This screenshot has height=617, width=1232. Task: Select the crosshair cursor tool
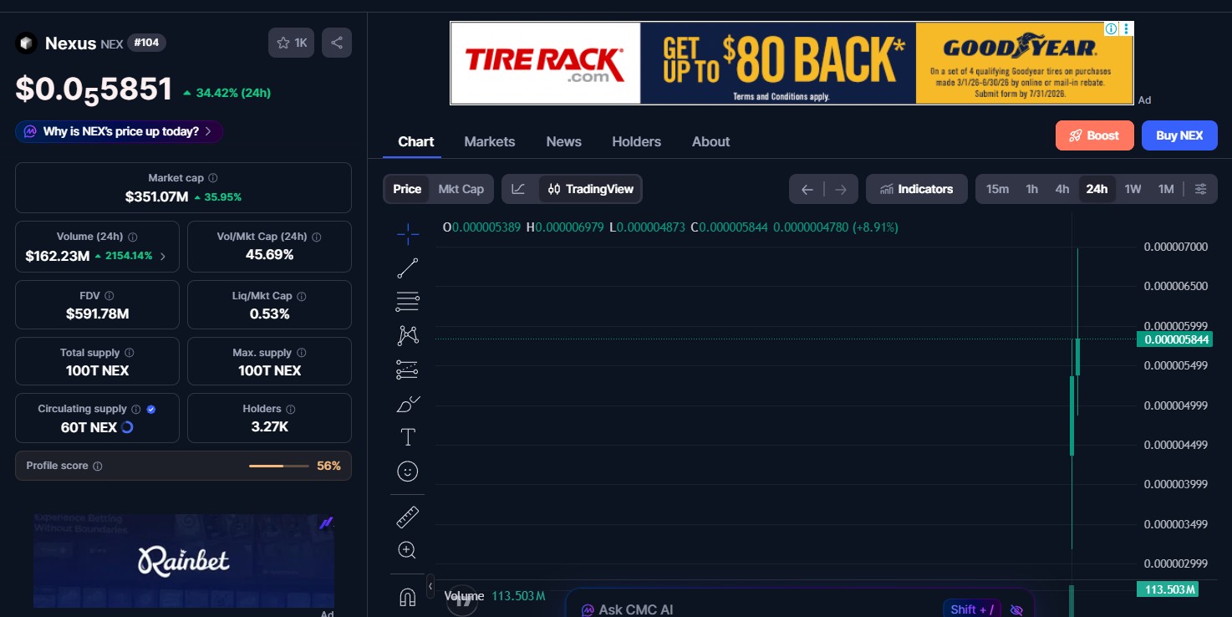coord(408,234)
